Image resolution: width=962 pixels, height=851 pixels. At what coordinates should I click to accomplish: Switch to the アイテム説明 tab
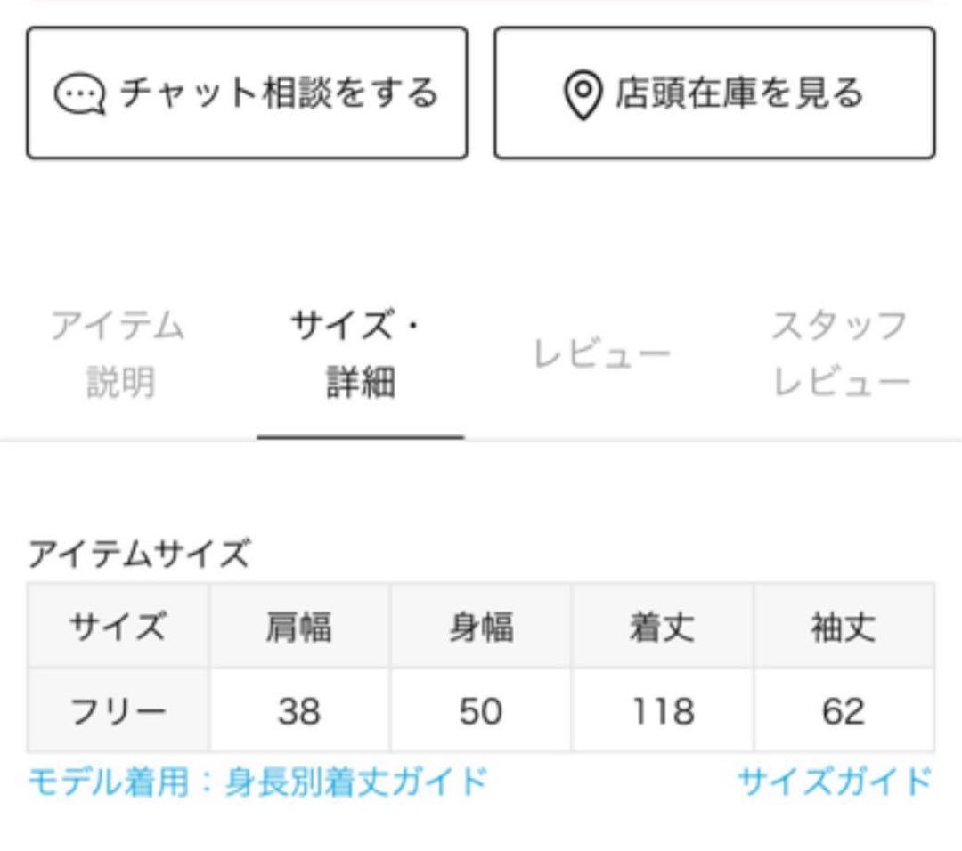click(118, 354)
